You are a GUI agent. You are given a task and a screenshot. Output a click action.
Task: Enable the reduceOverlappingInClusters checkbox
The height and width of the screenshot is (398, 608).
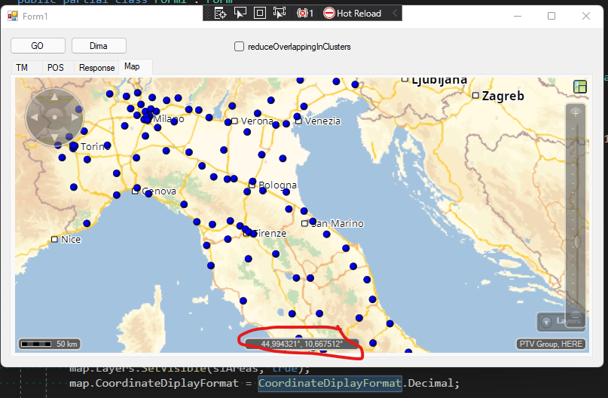[x=240, y=47]
